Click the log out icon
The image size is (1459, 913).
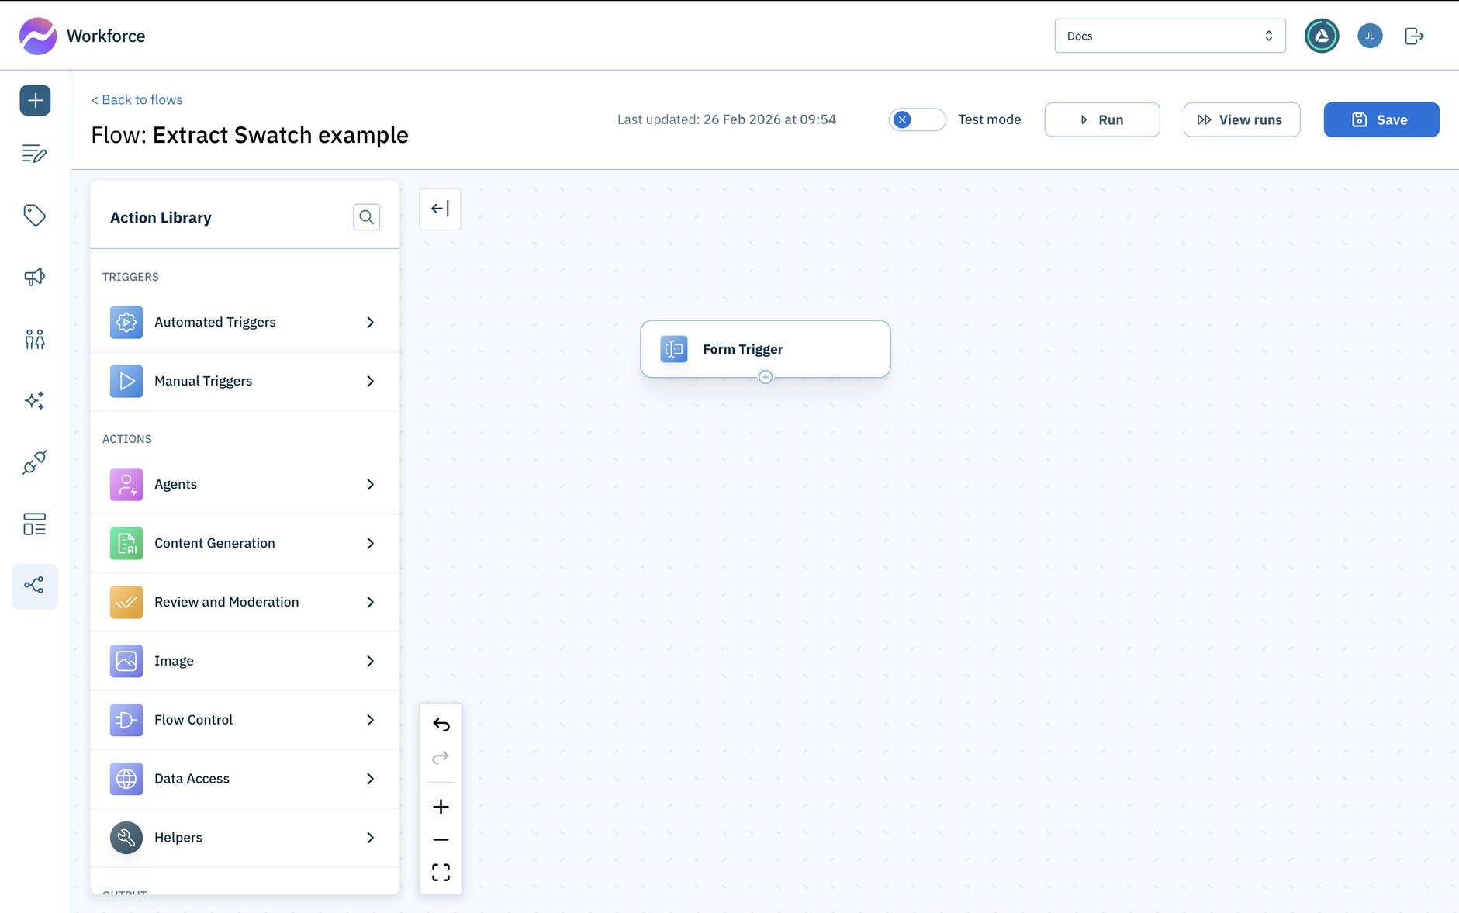pyautogui.click(x=1414, y=36)
